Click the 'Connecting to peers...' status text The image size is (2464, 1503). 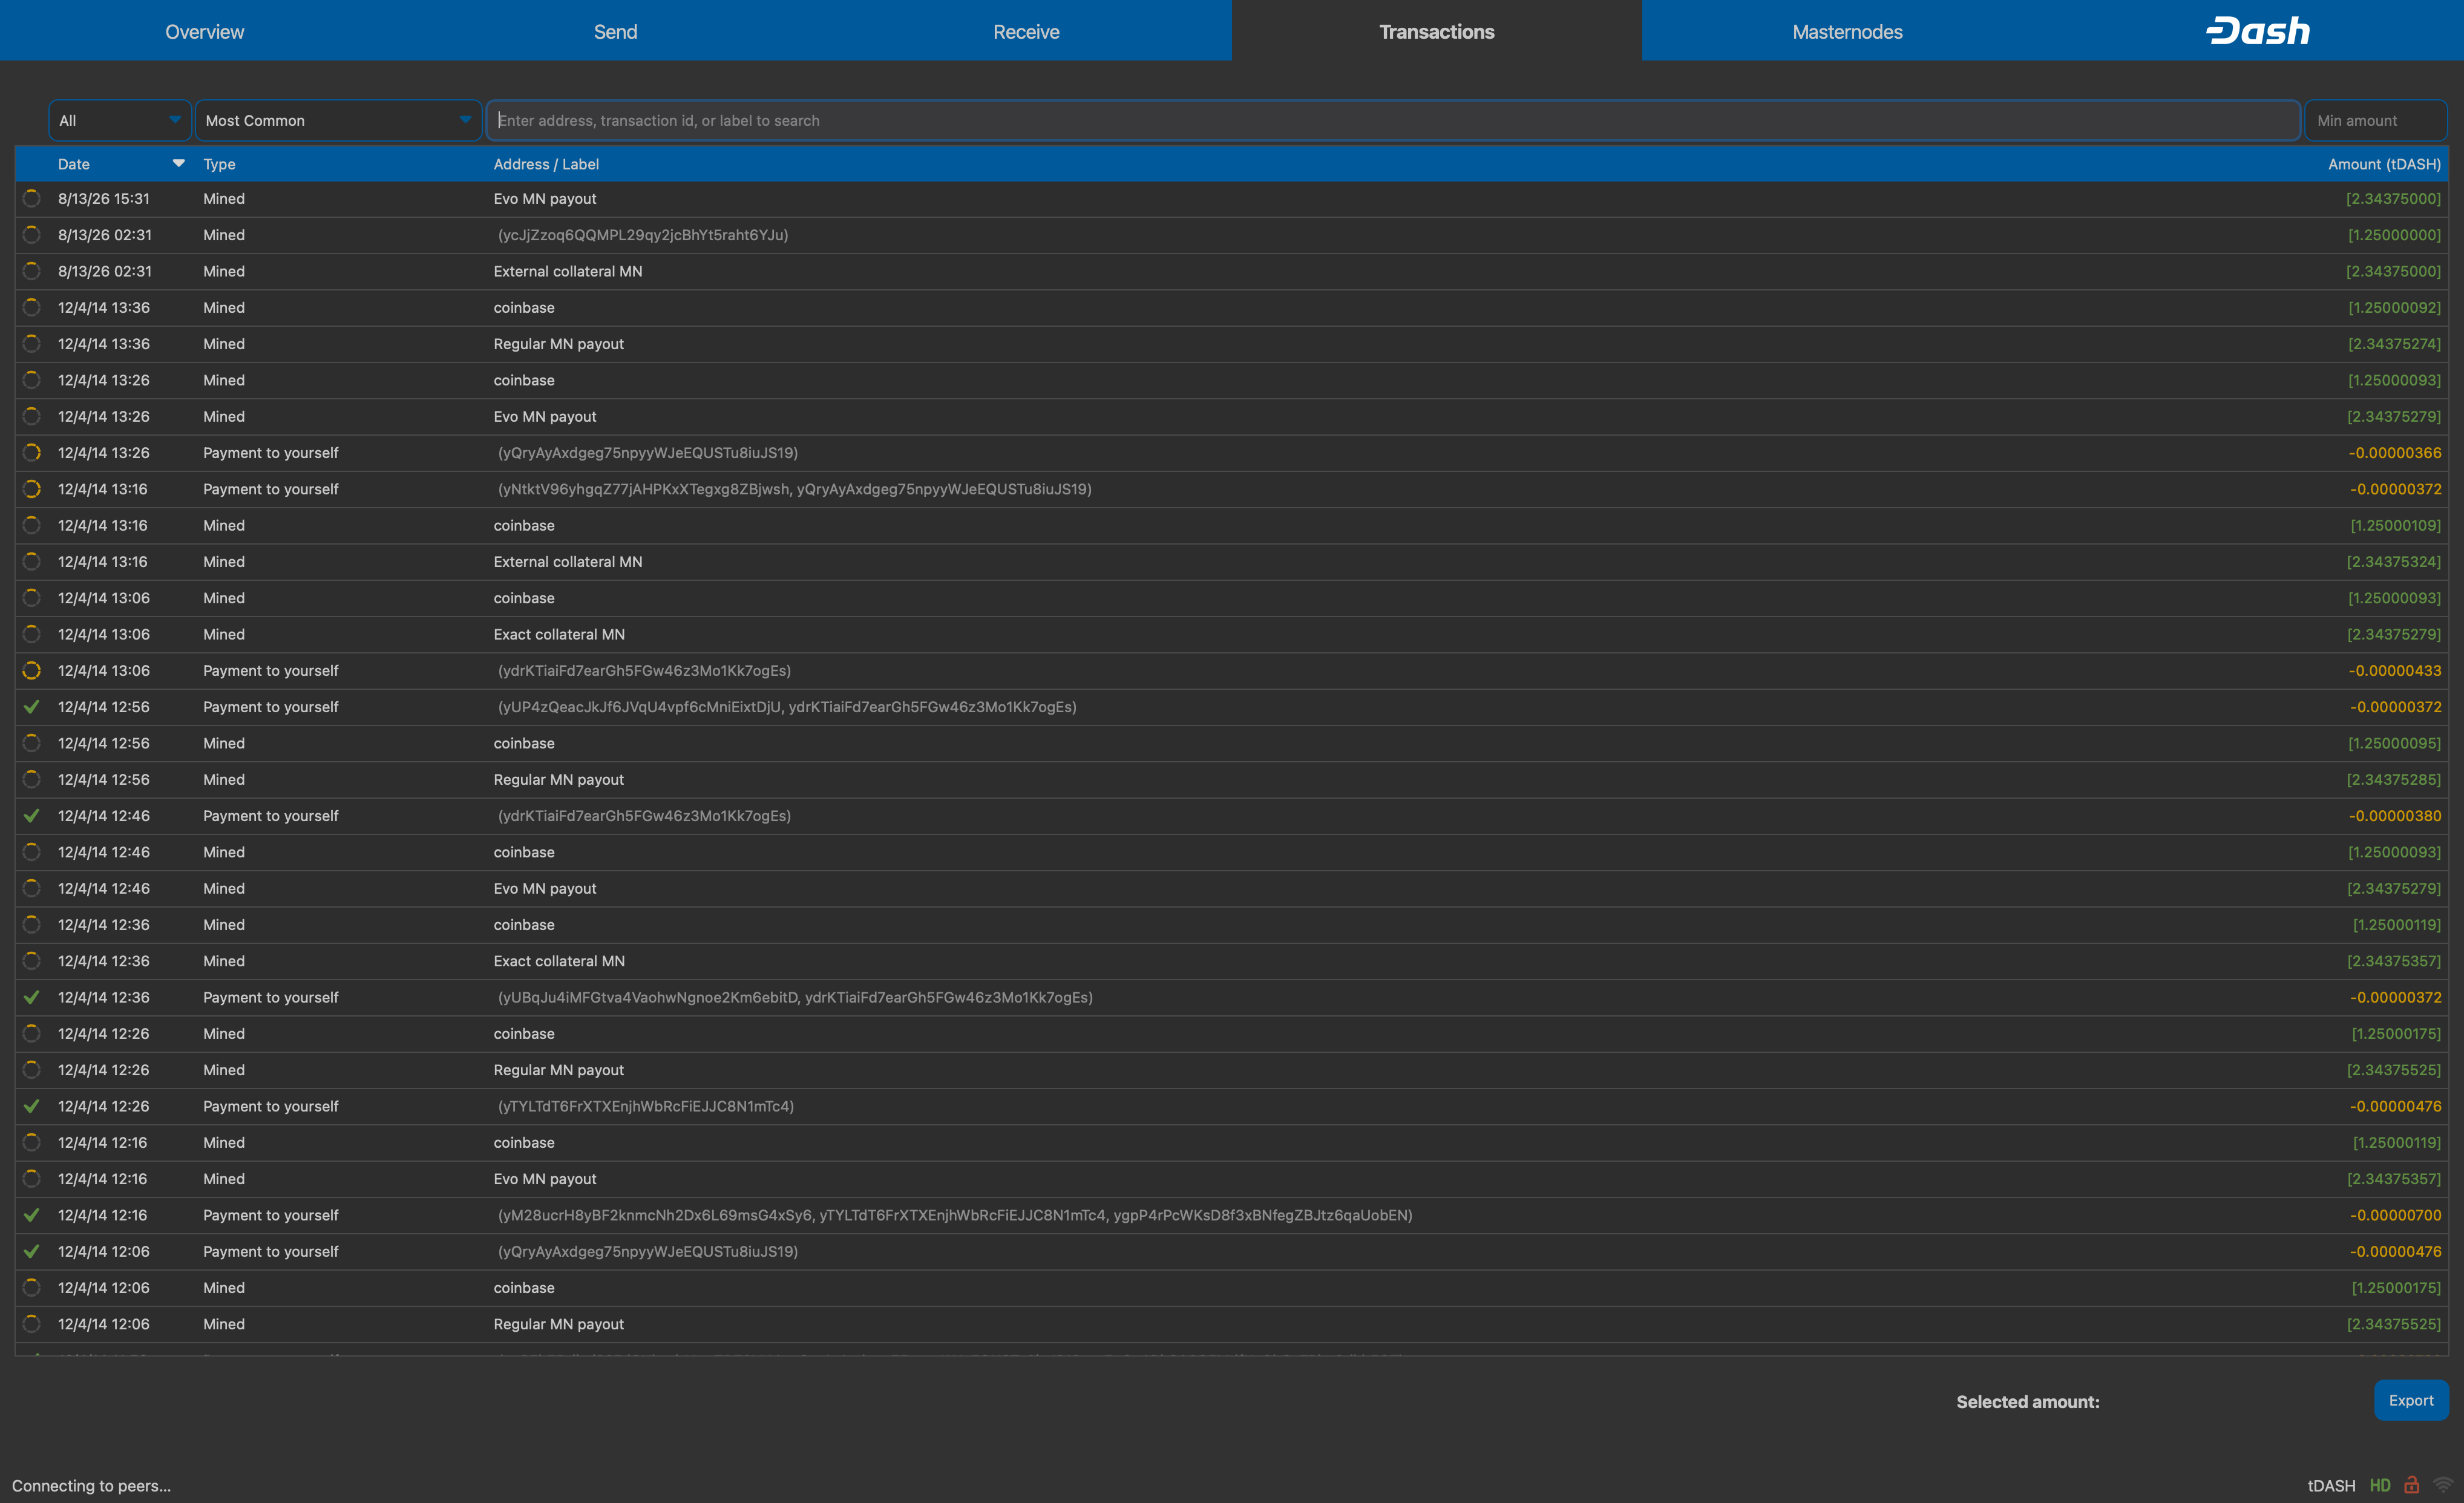92,1486
